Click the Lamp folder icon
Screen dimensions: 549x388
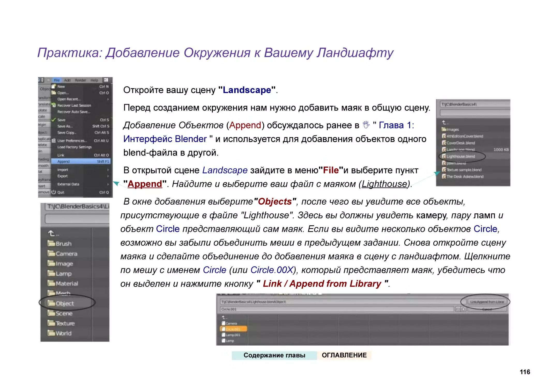51,273
